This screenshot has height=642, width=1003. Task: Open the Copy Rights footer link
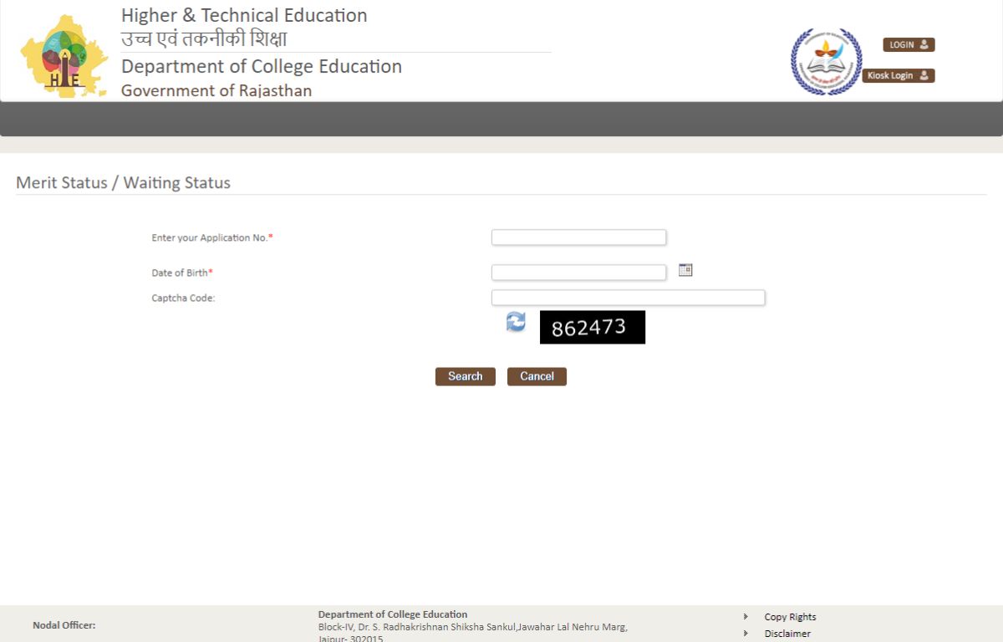coord(790,617)
